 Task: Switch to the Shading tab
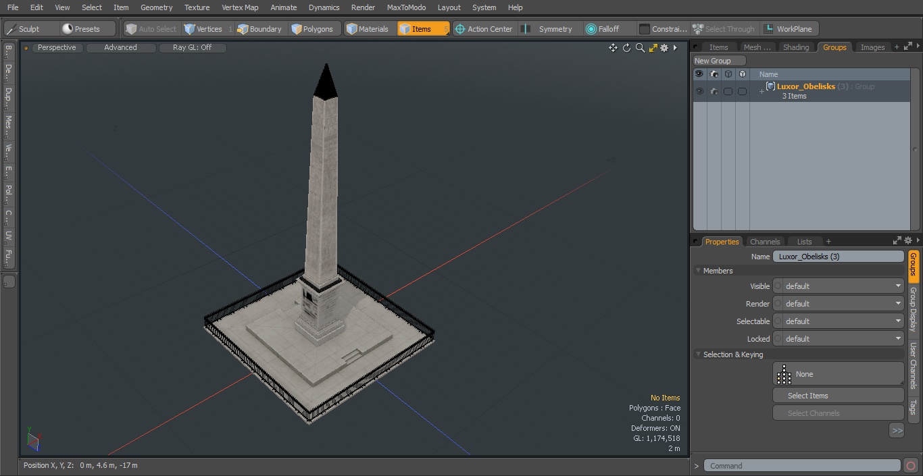(795, 47)
